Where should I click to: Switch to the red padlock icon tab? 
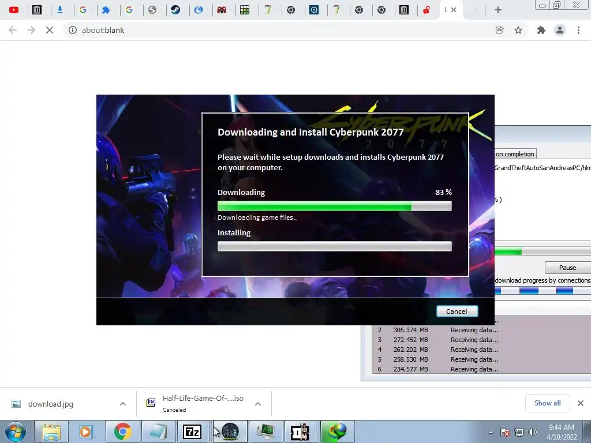coord(427,10)
